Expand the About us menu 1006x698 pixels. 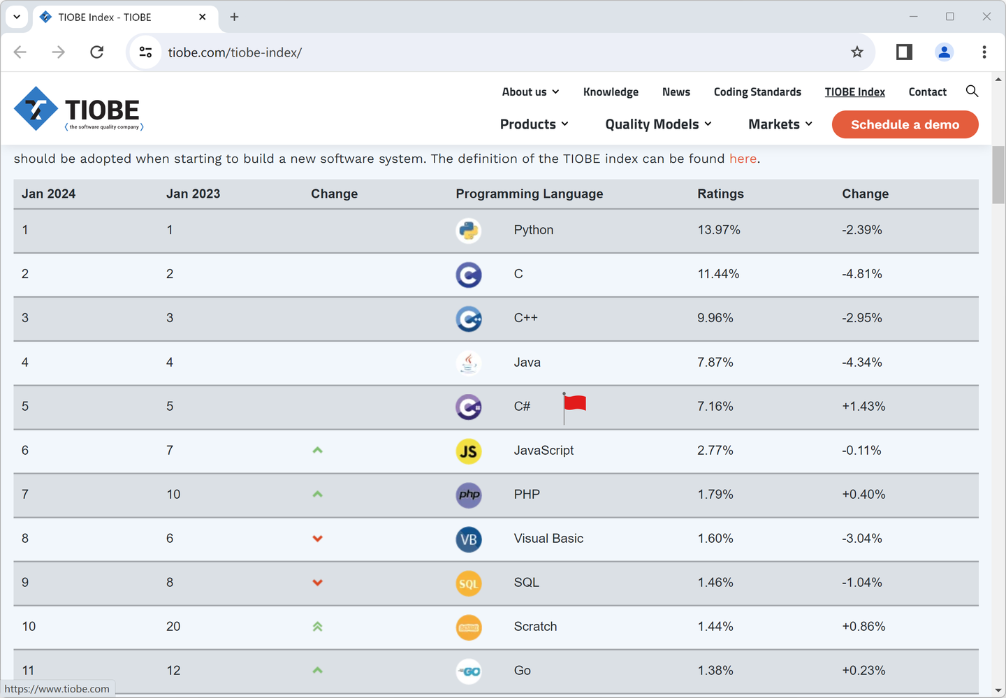tap(531, 92)
